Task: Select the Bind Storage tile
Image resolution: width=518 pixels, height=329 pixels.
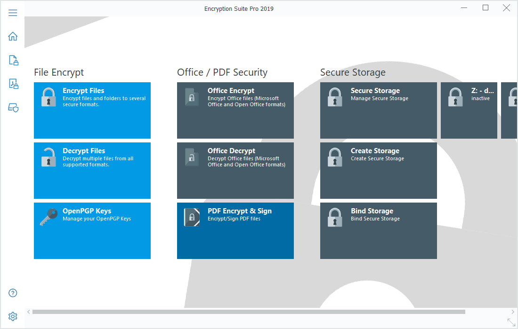Action: tap(379, 231)
